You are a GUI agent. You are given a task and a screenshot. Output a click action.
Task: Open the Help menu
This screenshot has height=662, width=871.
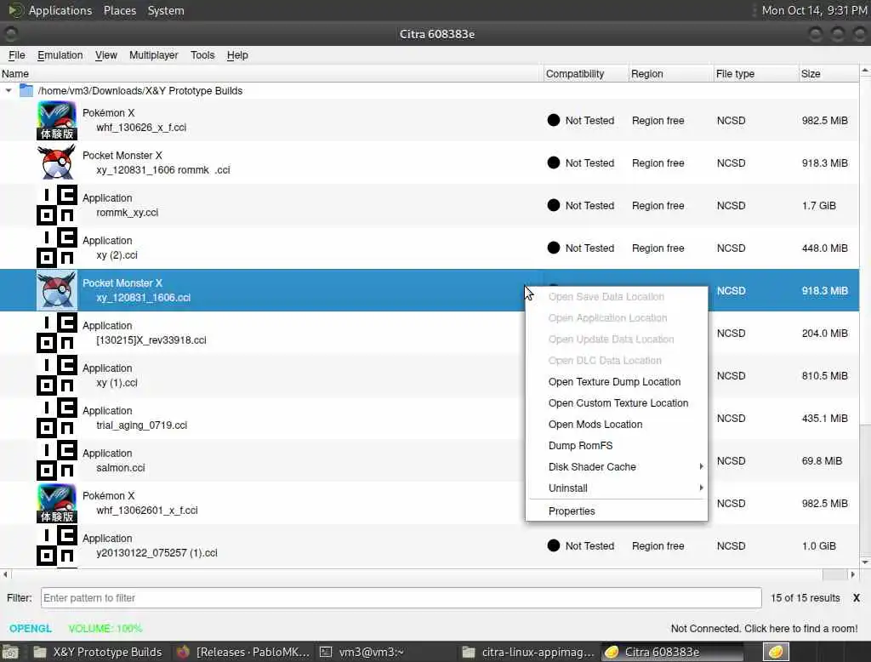[x=237, y=55]
